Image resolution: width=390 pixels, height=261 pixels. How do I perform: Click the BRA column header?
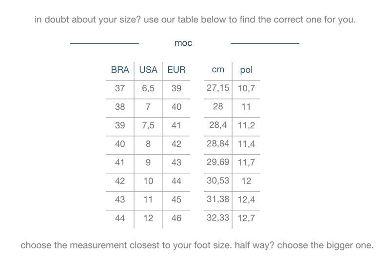point(120,70)
